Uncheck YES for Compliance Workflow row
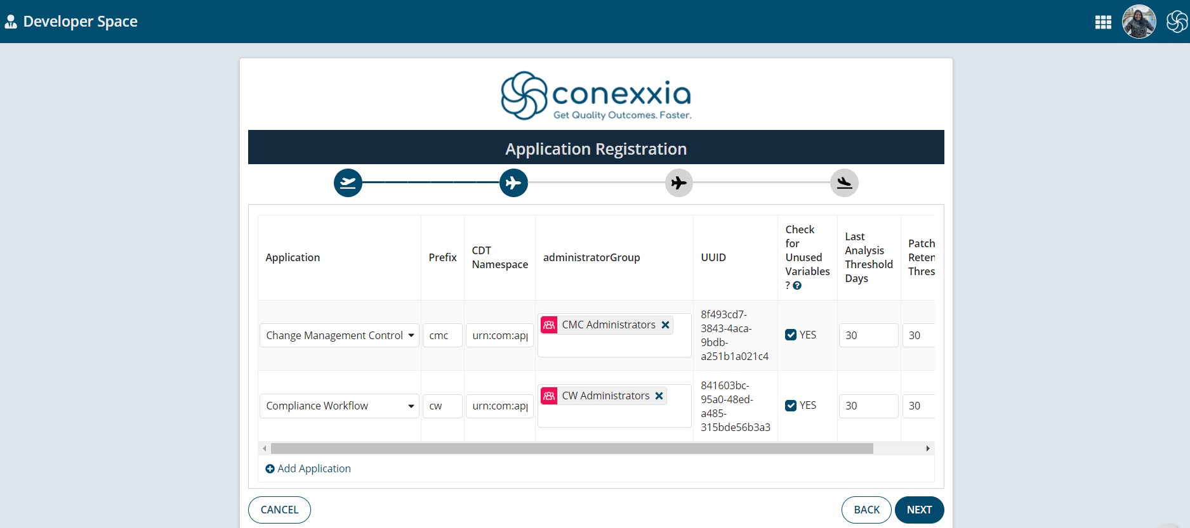The width and height of the screenshot is (1190, 528). [791, 406]
